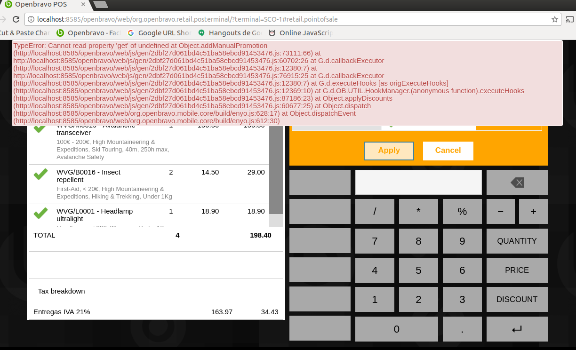The width and height of the screenshot is (576, 350).
Task: Tap number 8 on keypad
Action: click(x=418, y=241)
